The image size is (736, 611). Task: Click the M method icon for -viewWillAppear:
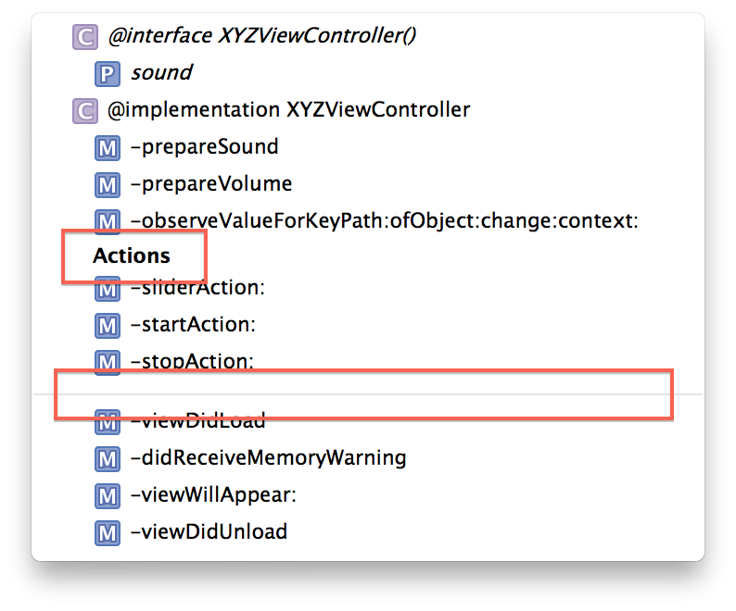[108, 495]
